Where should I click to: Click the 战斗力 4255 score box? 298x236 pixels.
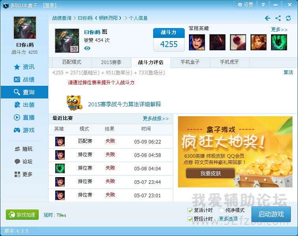point(169,40)
